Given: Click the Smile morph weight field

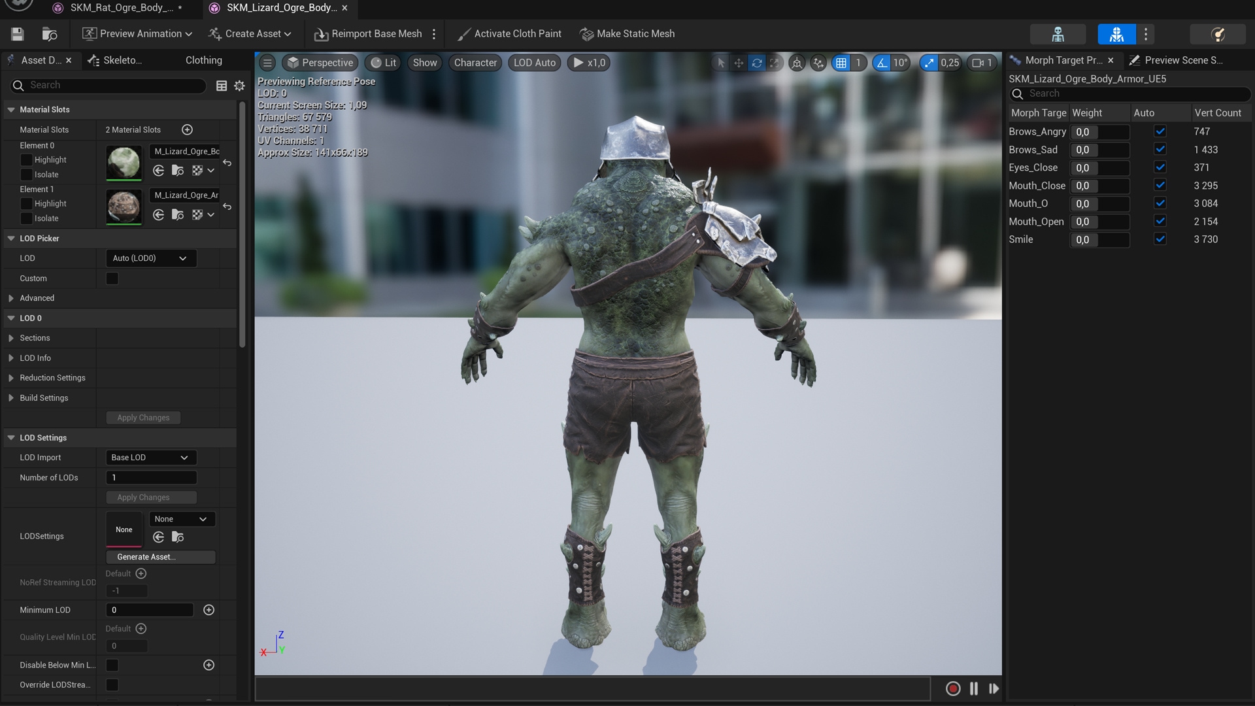Looking at the screenshot, I should (x=1099, y=239).
